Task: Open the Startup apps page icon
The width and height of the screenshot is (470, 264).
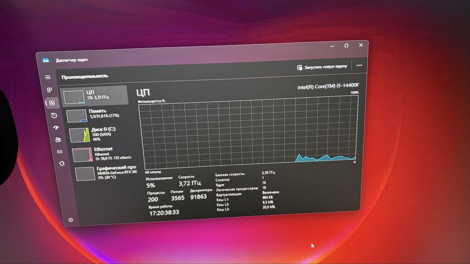Action: (x=56, y=128)
